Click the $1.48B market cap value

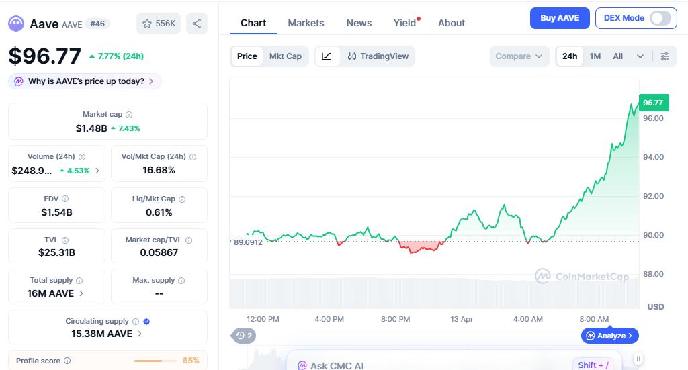click(x=91, y=128)
